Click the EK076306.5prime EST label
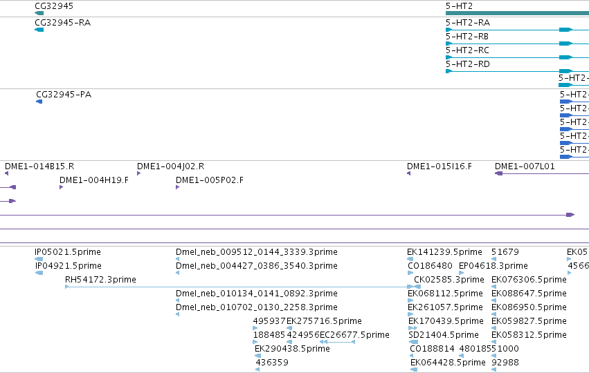Screen dimensions: 589x373 click(529, 280)
